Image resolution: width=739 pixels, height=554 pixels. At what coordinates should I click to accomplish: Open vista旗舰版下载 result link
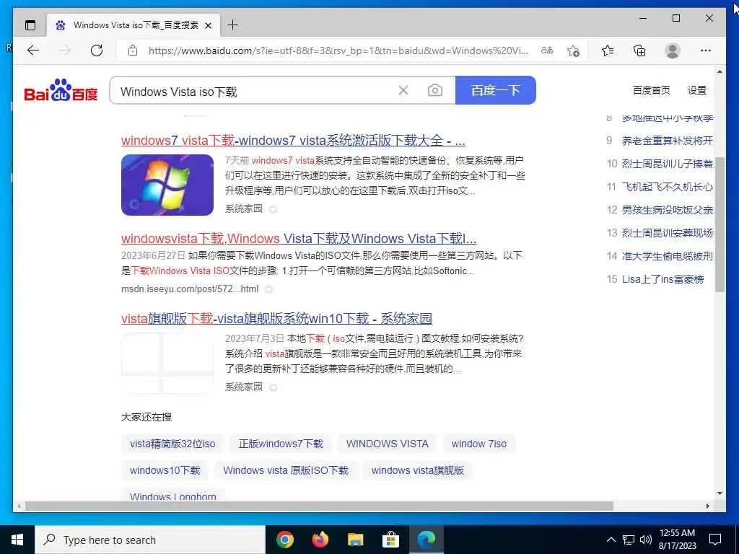coord(276,318)
